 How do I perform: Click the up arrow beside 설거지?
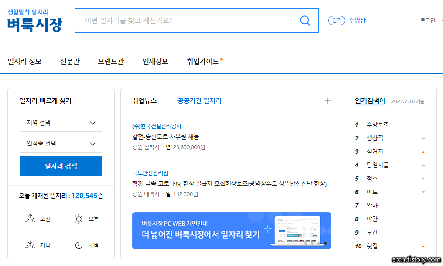tap(423, 152)
